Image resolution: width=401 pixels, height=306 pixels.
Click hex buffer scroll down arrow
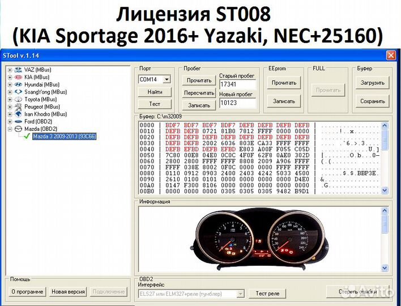pos(385,190)
